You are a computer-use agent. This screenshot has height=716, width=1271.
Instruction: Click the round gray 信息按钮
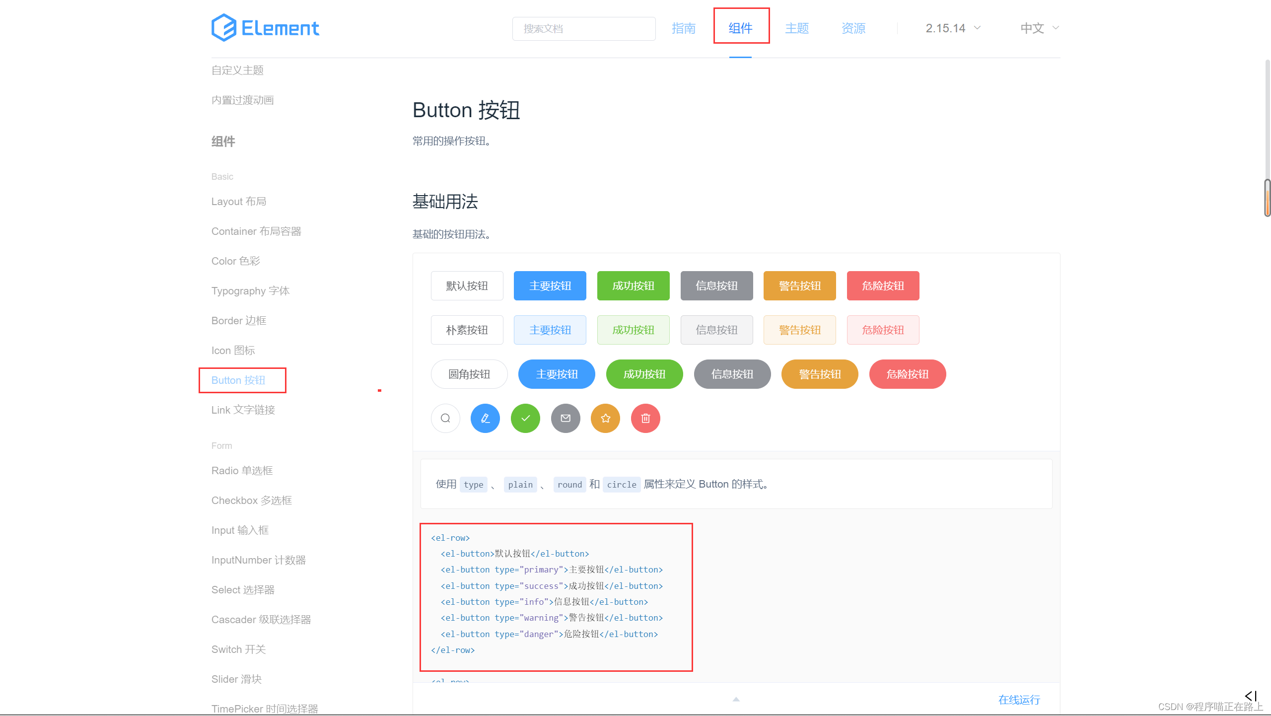732,374
